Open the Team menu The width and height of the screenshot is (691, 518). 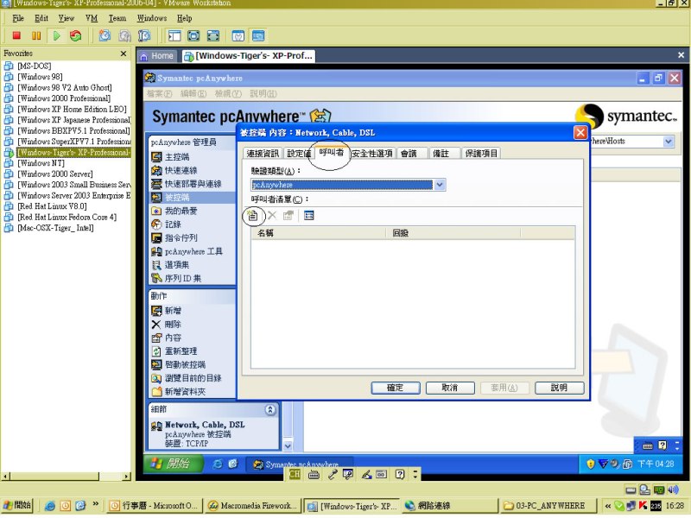pyautogui.click(x=117, y=18)
